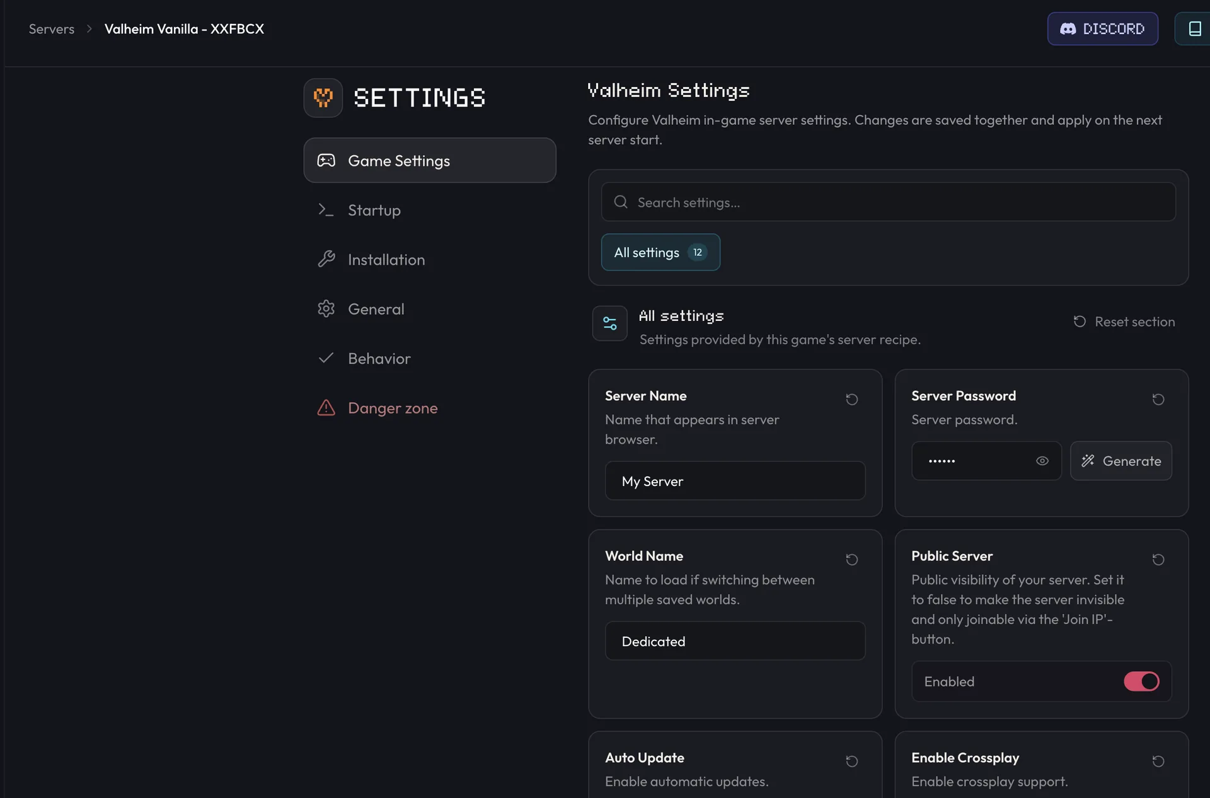The height and width of the screenshot is (798, 1210).
Task: Go to Servers breadcrumb link
Action: (x=52, y=29)
